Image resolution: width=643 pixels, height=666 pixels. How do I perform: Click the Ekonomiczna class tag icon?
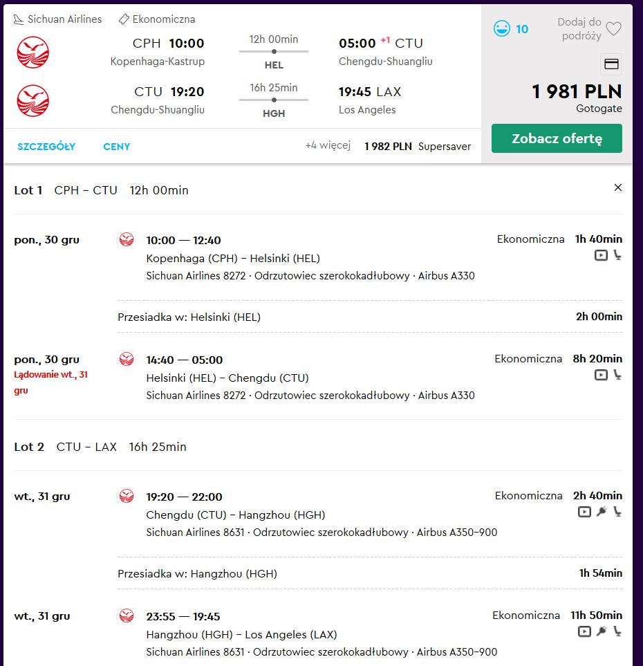click(124, 19)
